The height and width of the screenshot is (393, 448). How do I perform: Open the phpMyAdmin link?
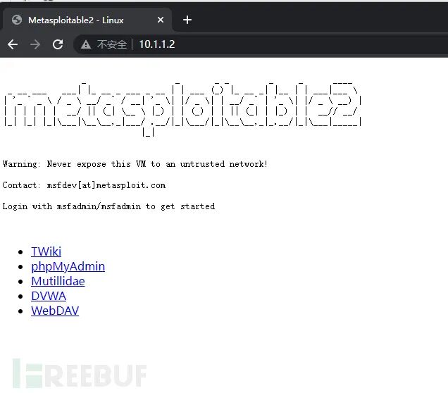pos(68,266)
